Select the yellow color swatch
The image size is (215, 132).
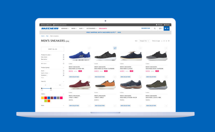coord(43,98)
